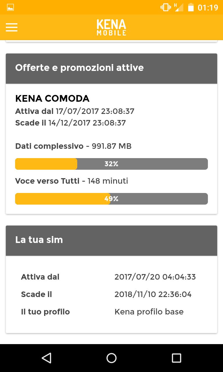
Task: Tap the SIM Attiva dal 2017/07/20 row
Action: [x=111, y=277]
